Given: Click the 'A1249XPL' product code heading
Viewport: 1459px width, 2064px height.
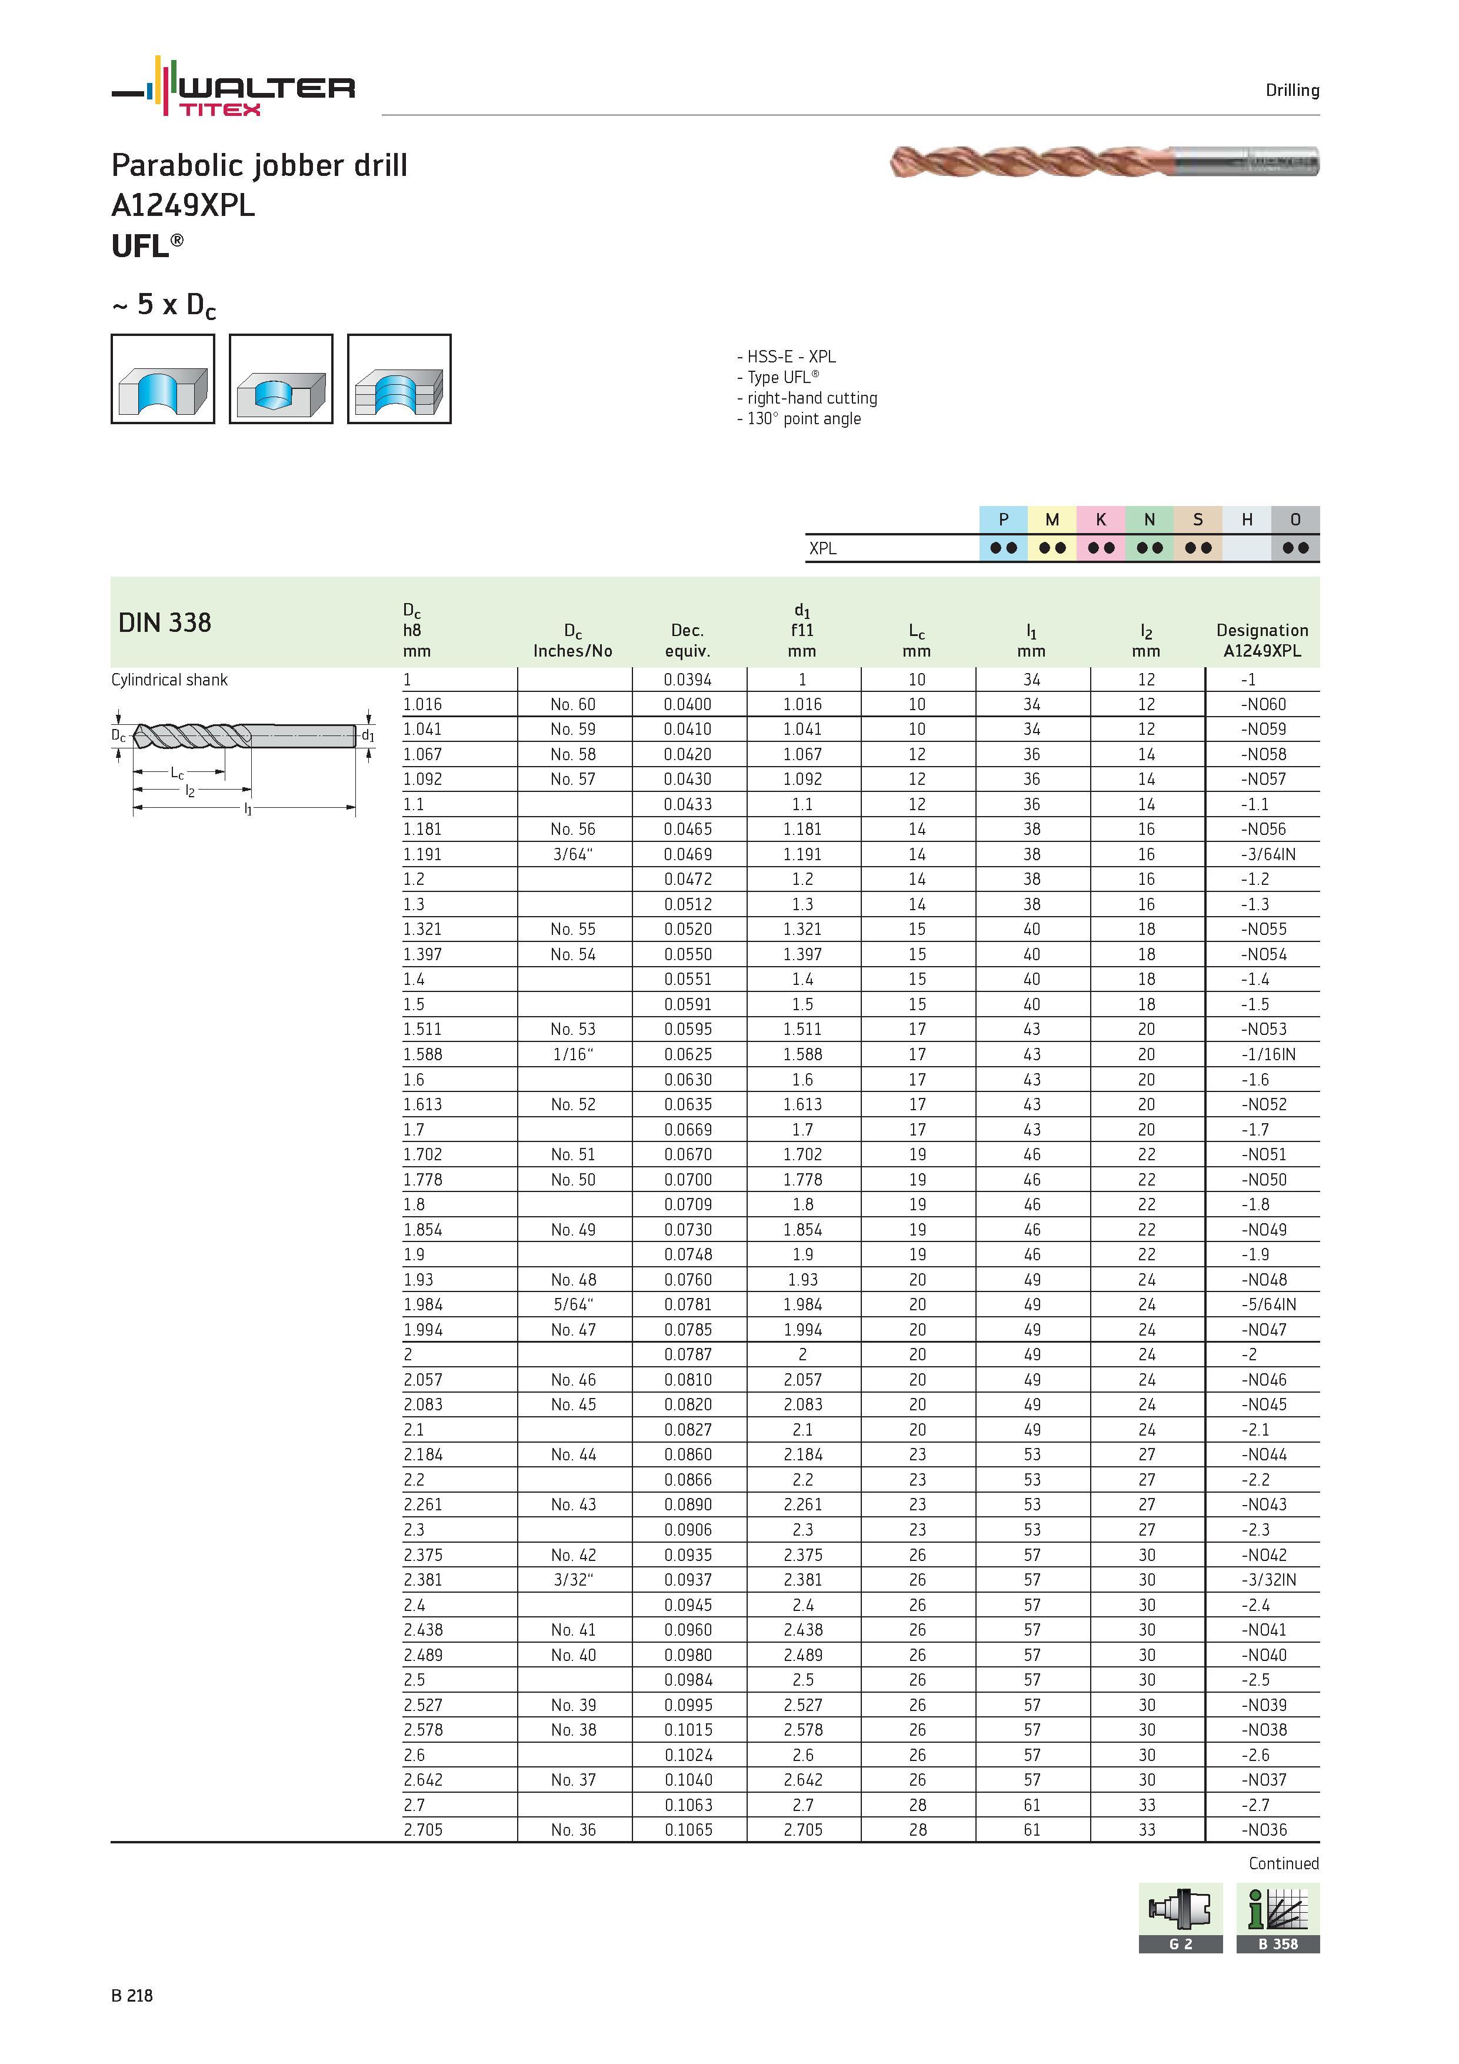Looking at the screenshot, I should [x=184, y=206].
